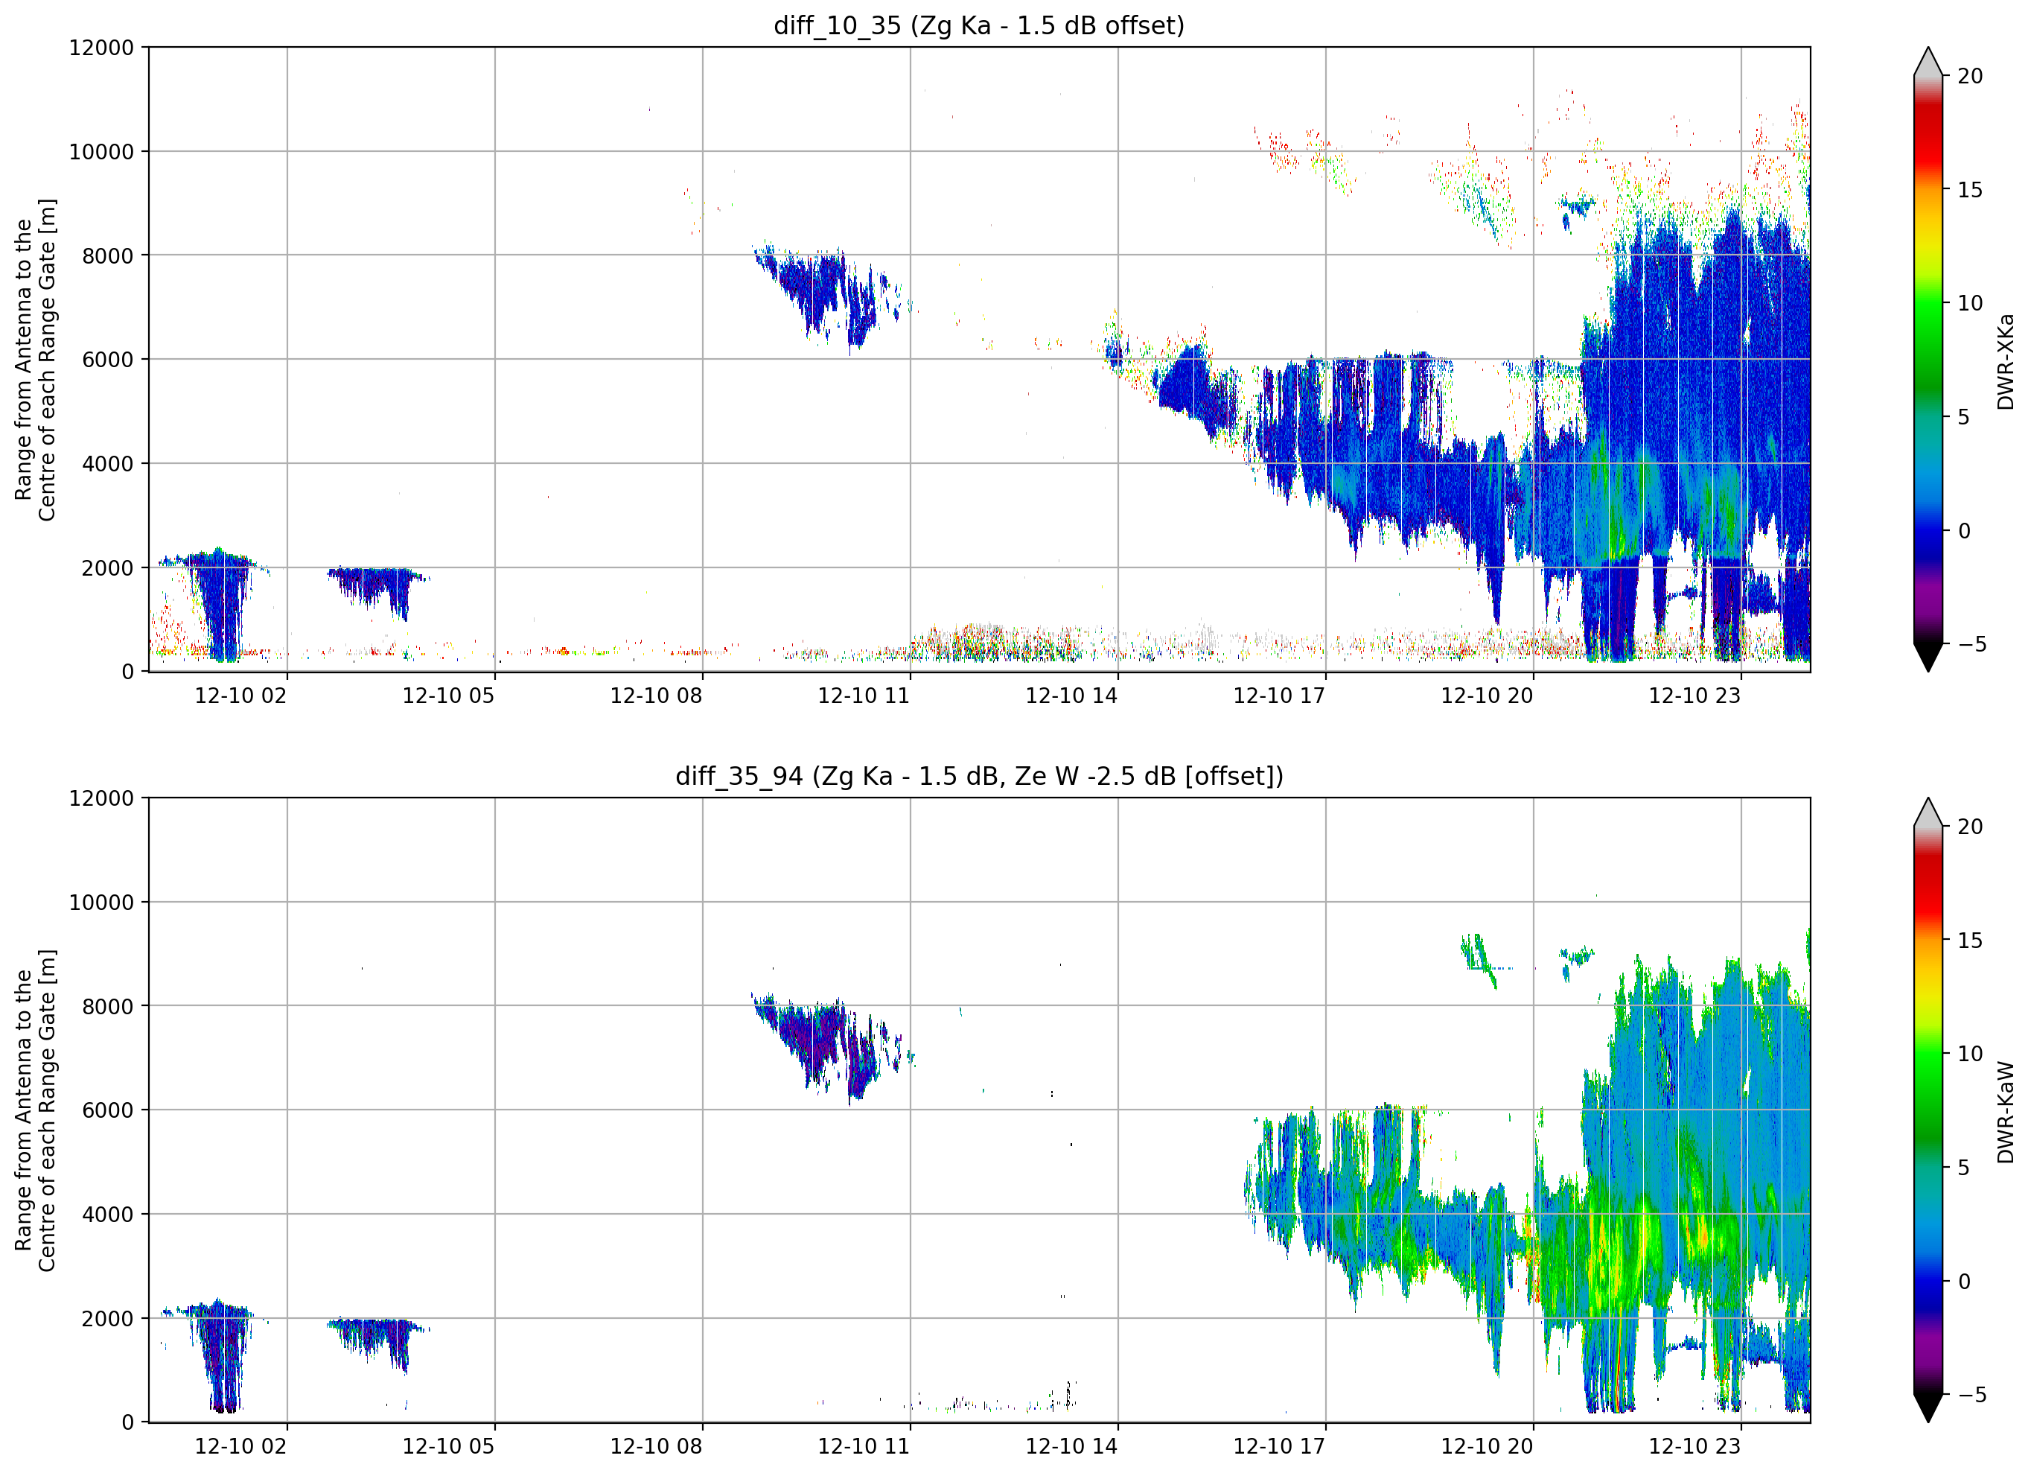The image size is (2031, 1473).
Task: Click the DWR-KaW colorbar label
Action: (2006, 1112)
